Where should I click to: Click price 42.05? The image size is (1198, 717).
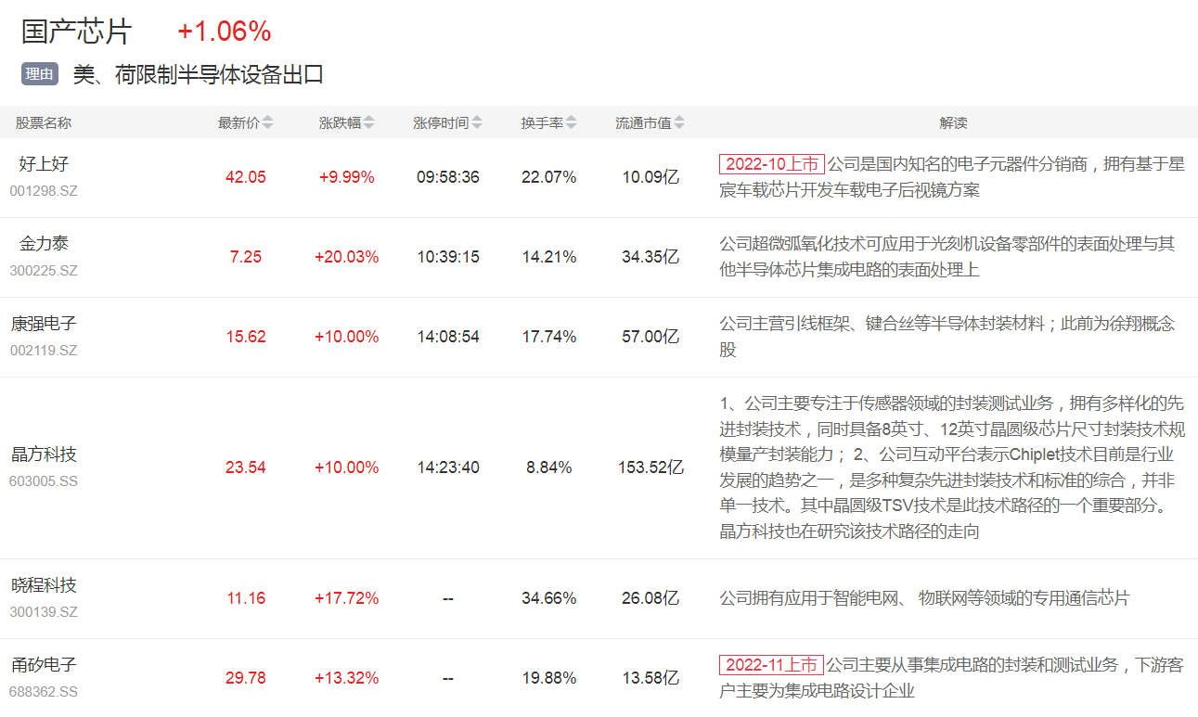246,177
